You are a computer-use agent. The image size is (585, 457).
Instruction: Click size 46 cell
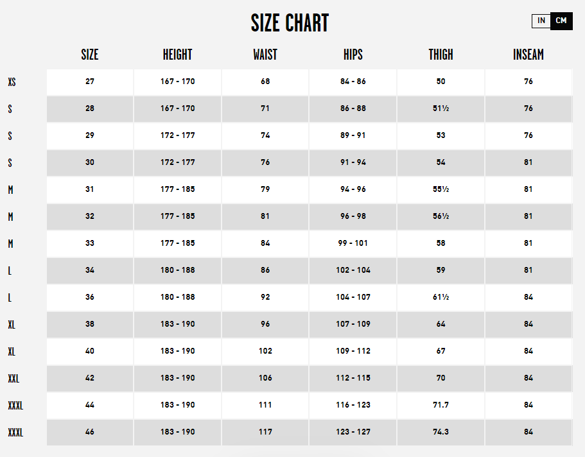[x=90, y=432]
